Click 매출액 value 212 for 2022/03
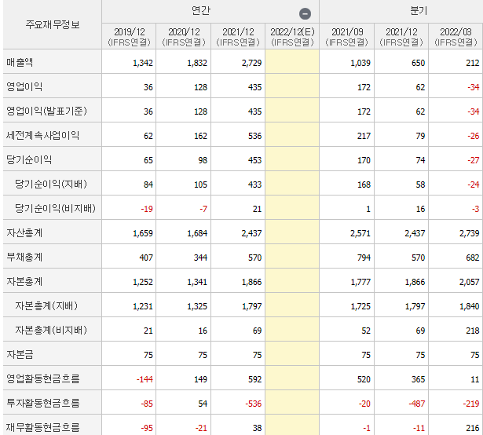483x435 pixels. point(473,63)
